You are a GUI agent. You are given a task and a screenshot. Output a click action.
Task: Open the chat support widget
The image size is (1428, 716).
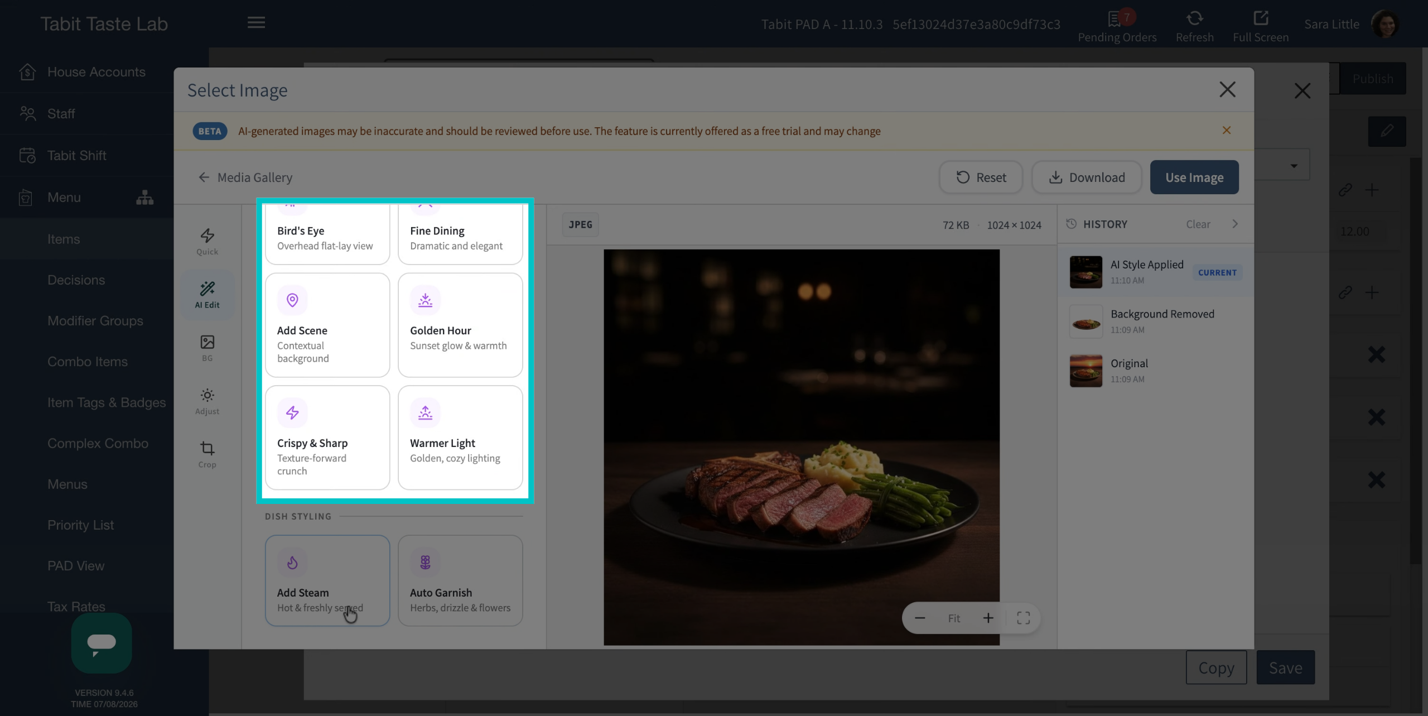(x=102, y=642)
